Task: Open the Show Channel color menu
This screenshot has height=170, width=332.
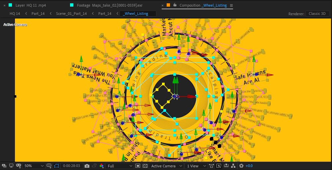Action: click(x=102, y=166)
